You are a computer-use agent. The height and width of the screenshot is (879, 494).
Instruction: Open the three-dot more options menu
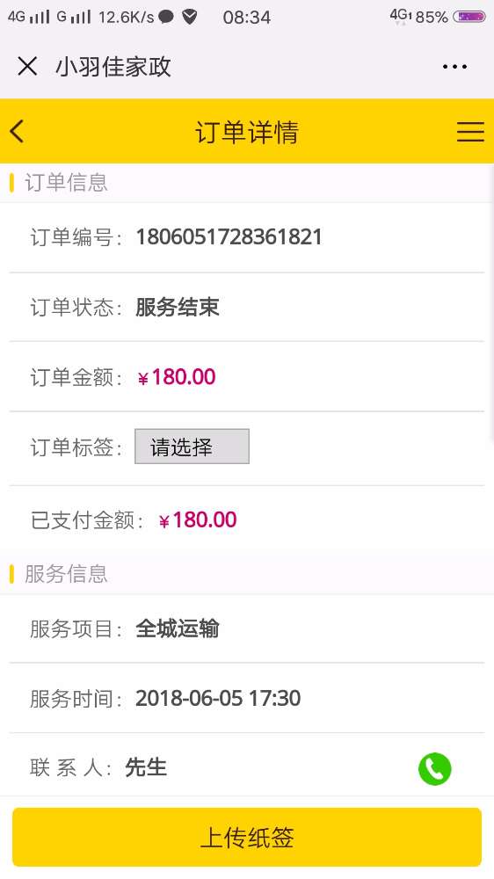454,67
